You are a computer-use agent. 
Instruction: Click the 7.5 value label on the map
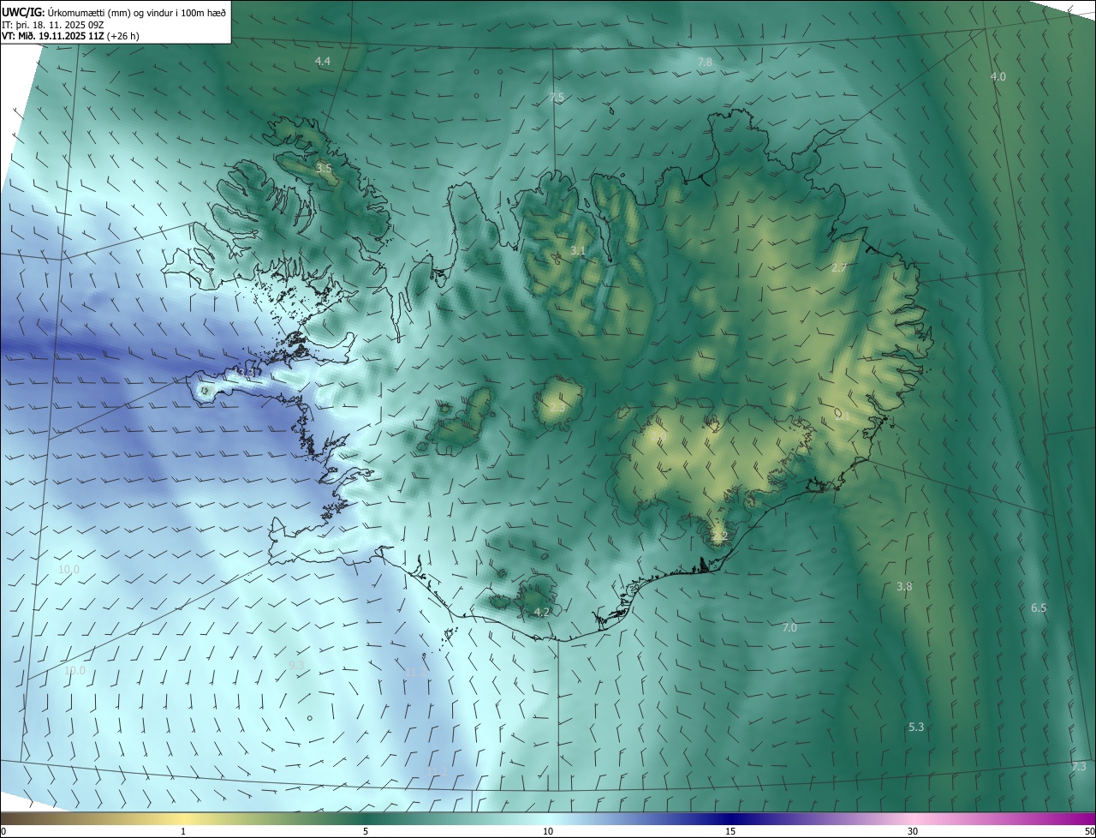(557, 99)
